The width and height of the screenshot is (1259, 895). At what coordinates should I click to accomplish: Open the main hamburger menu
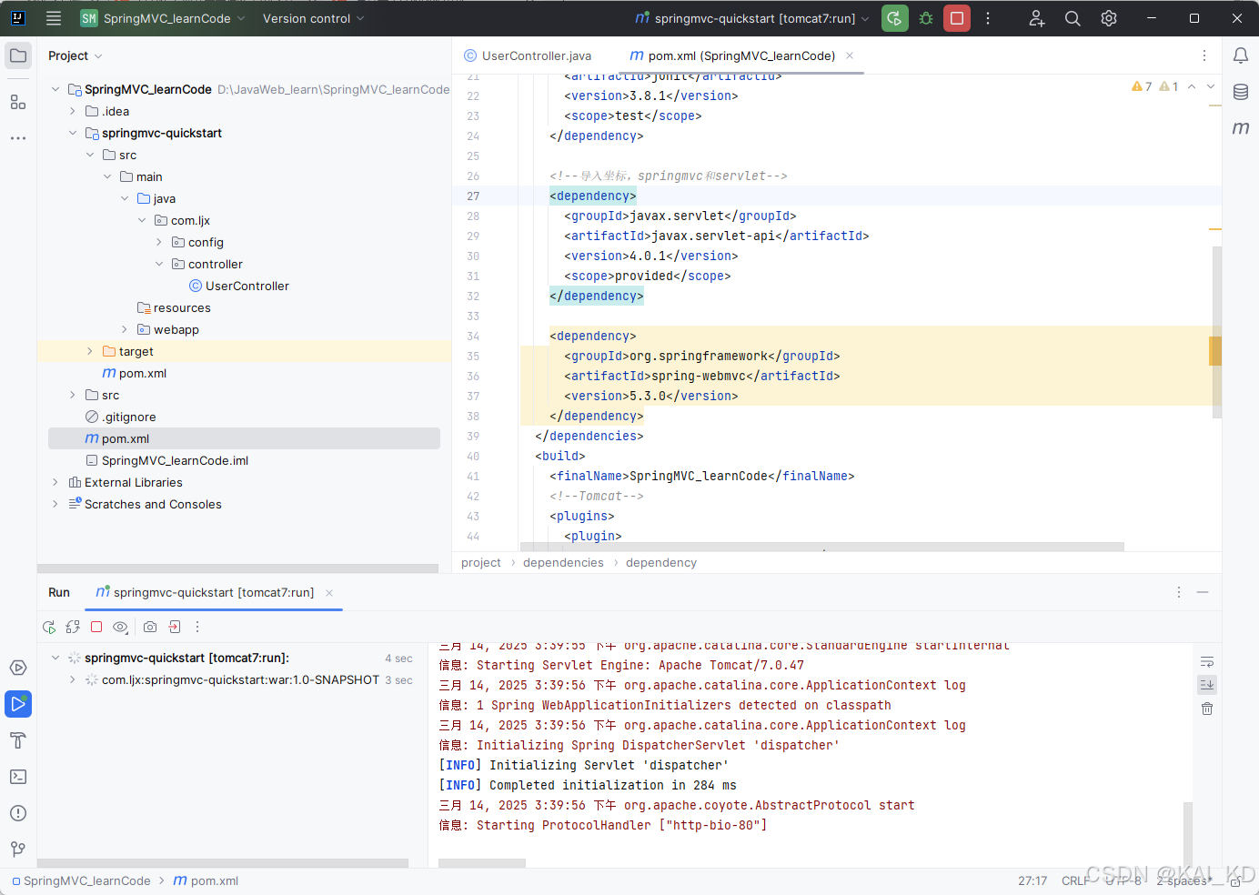pyautogui.click(x=54, y=18)
